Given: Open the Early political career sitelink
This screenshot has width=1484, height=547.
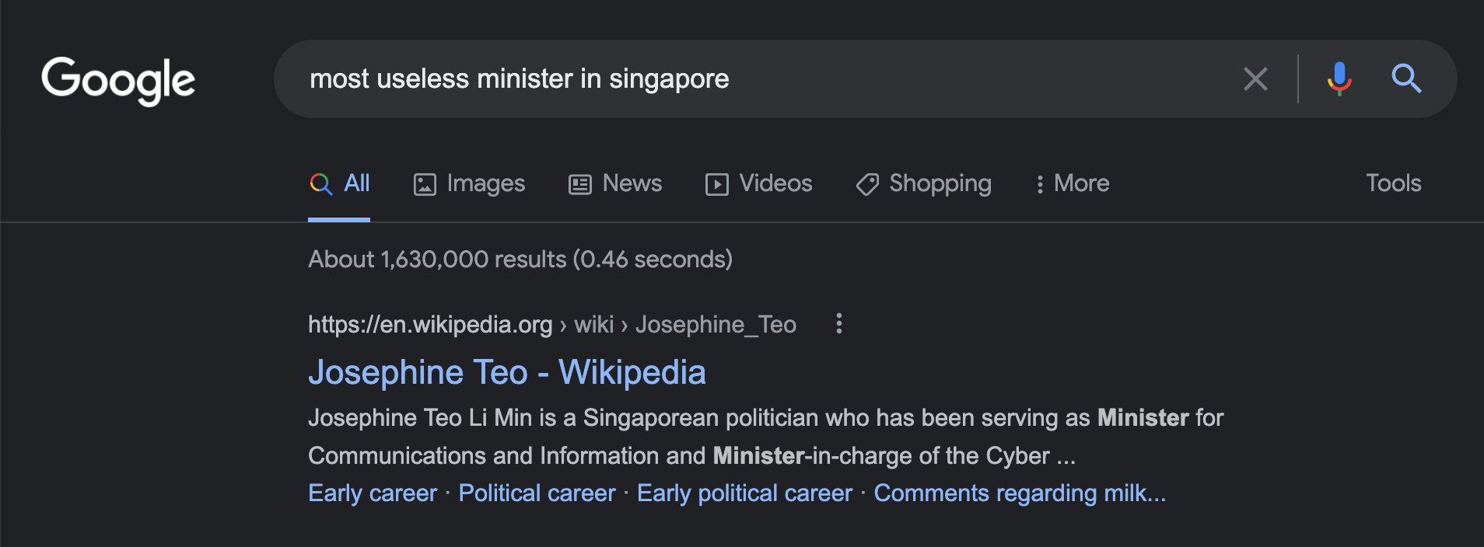Looking at the screenshot, I should (744, 493).
